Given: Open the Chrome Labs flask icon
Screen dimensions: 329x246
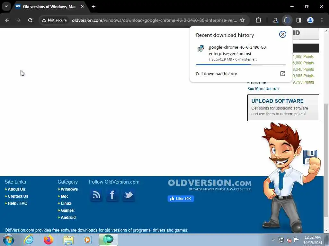Looking at the screenshot, I should pyautogui.click(x=275, y=20).
